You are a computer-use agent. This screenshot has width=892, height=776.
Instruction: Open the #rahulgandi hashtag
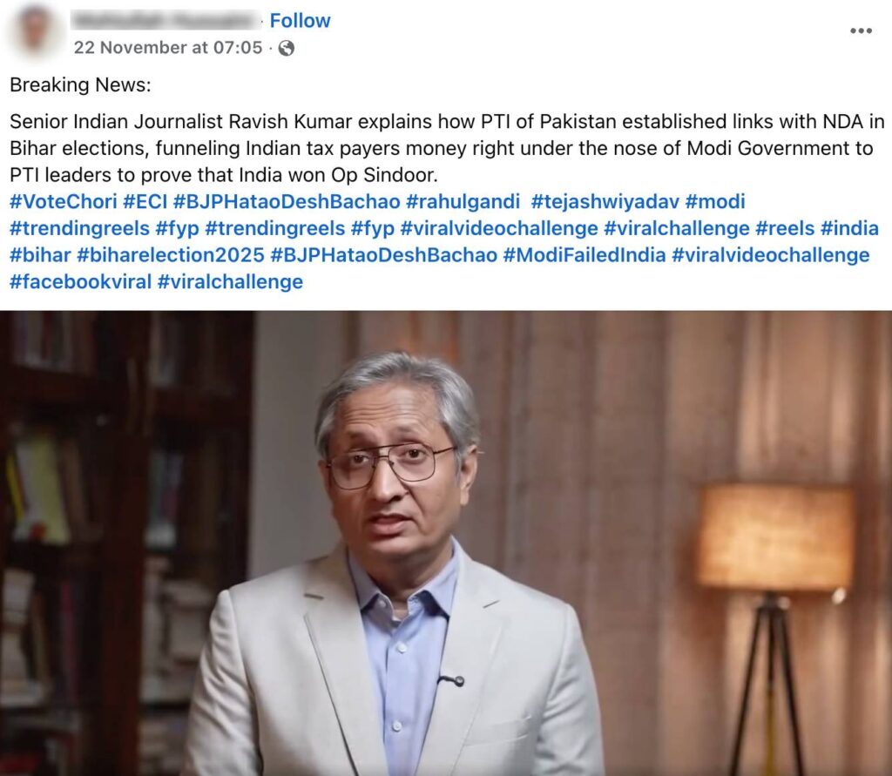click(x=463, y=201)
